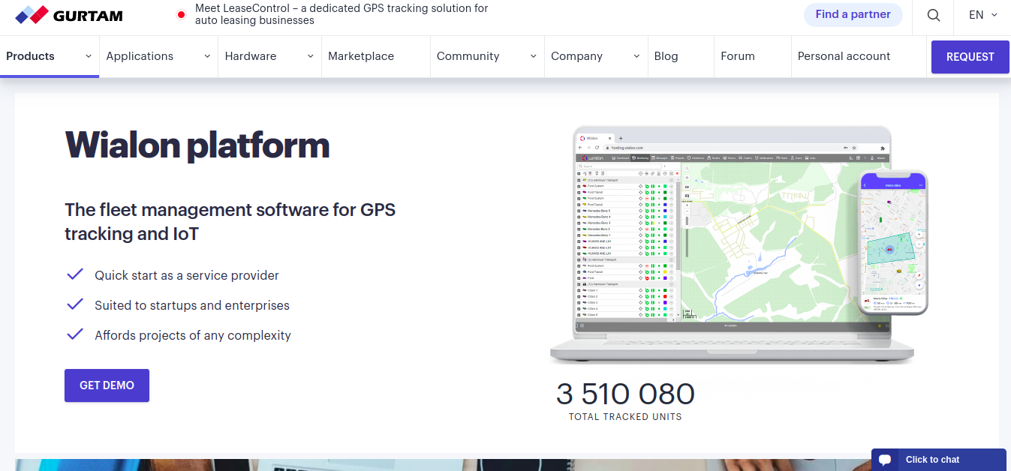Click the "Wialon platform" heading
The image size is (1011, 471).
[x=197, y=144]
